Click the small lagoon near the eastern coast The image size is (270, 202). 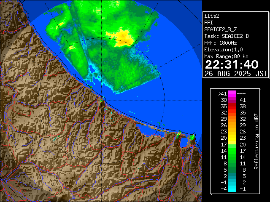(184, 142)
